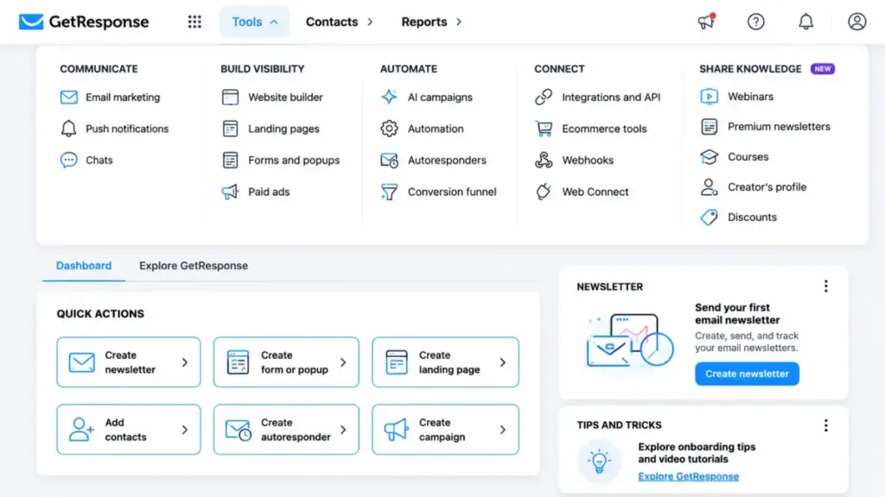Switch to Explore GetResponse tab
The width and height of the screenshot is (885, 497).
(194, 266)
